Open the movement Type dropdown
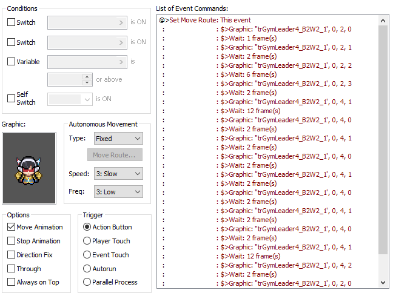The width and height of the screenshot is (393, 293). click(118, 139)
